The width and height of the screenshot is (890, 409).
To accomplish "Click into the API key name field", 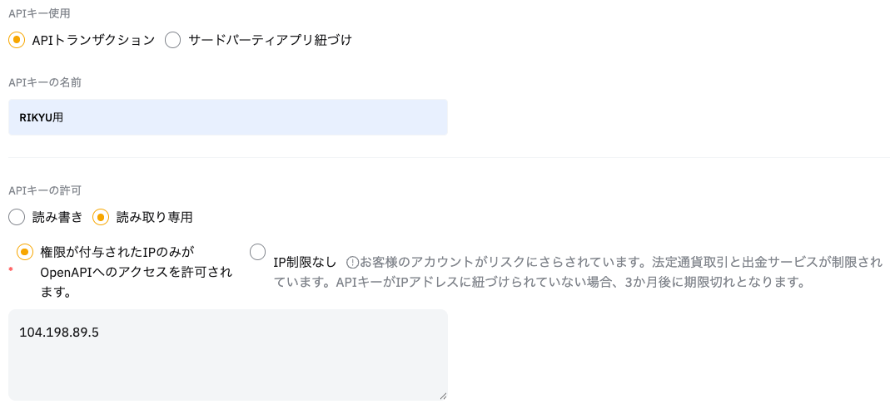I will tap(227, 117).
